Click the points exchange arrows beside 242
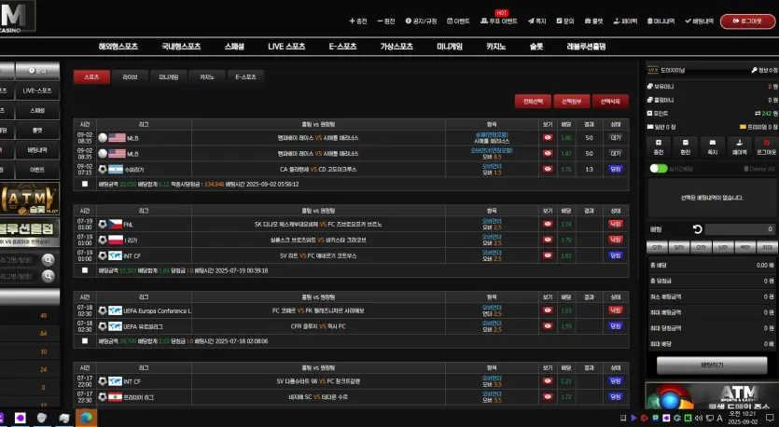The width and height of the screenshot is (779, 427). [758, 113]
